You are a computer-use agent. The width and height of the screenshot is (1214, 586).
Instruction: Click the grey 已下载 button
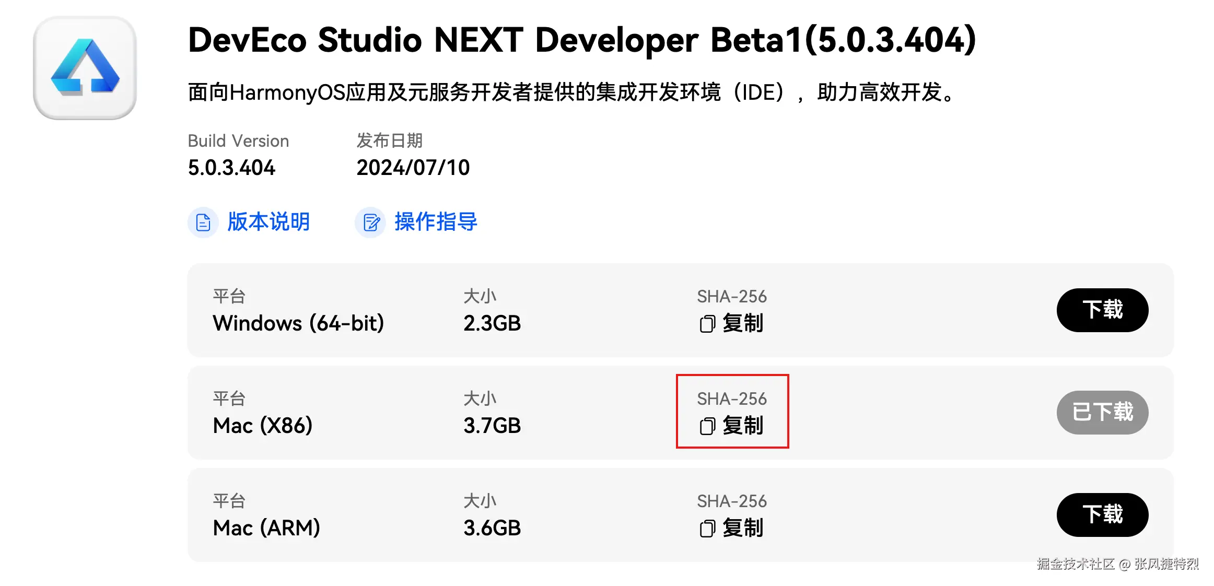pyautogui.click(x=1102, y=413)
